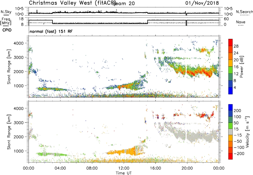Click the '28' tick on the power colorbar
Screen dimensions: 253x175
[x=236, y=46]
